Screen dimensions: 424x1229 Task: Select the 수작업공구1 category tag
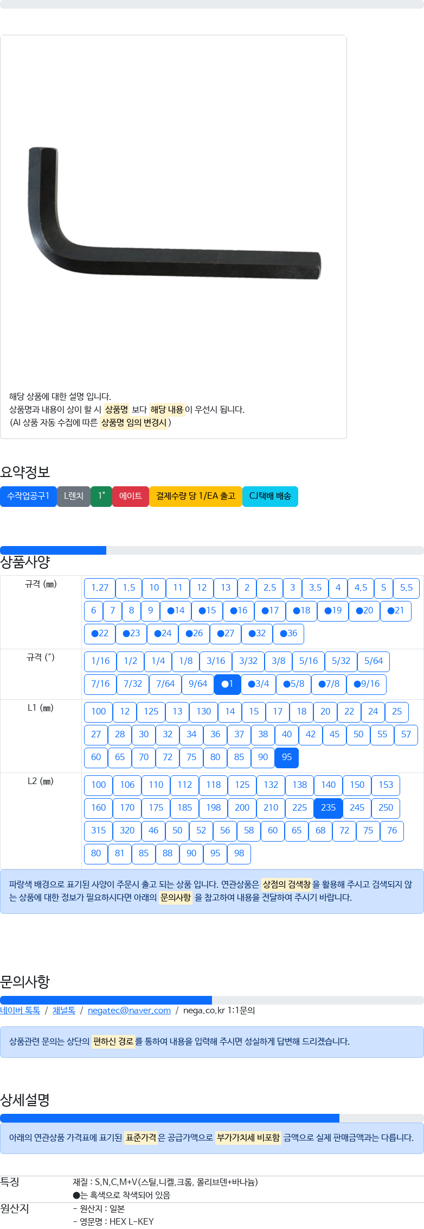tap(28, 496)
